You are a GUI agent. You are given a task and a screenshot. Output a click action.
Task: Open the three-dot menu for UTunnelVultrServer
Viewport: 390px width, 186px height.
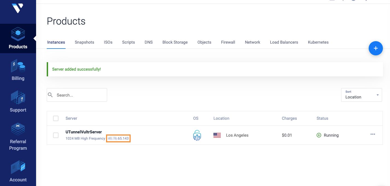(x=373, y=134)
